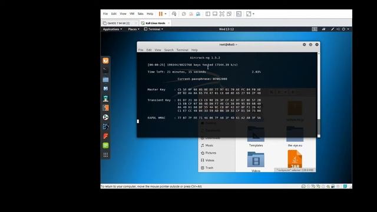Screen dimensions: 377x212
Task: Launch Burp Suite from the Kali dock
Action: (105, 108)
